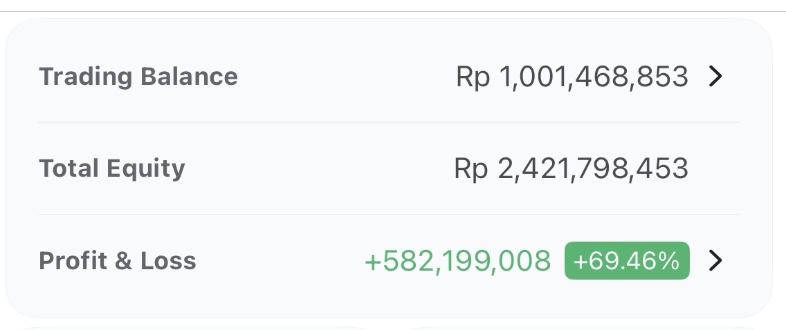The height and width of the screenshot is (330, 786).
Task: Select the Profit & Loss label
Action: [x=118, y=261]
